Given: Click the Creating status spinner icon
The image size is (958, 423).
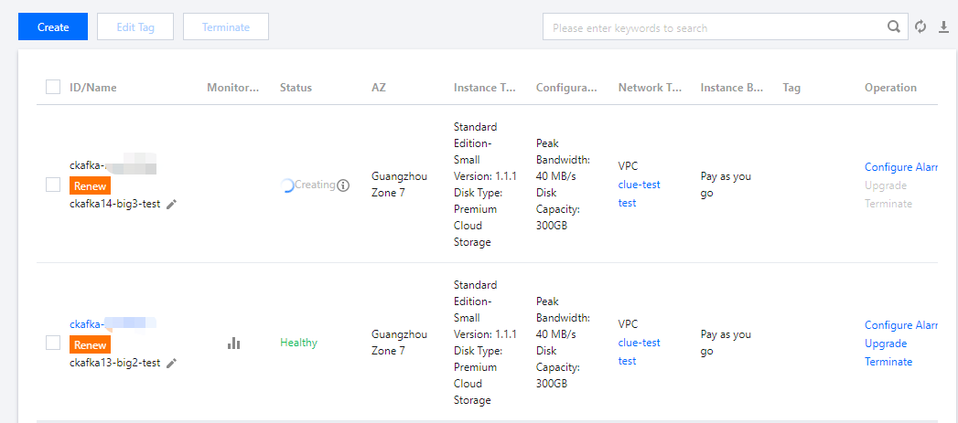Looking at the screenshot, I should pyautogui.click(x=287, y=185).
